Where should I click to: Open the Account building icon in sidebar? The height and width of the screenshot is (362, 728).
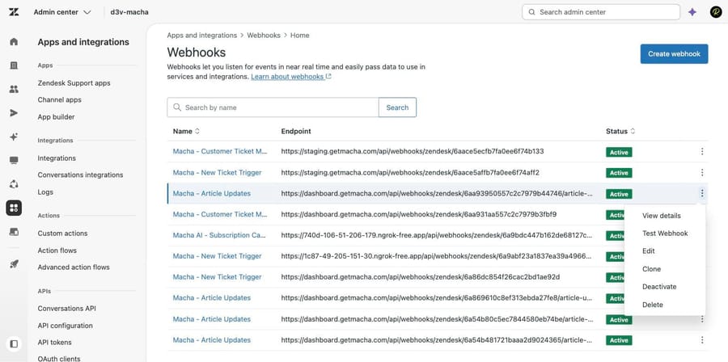pos(14,65)
